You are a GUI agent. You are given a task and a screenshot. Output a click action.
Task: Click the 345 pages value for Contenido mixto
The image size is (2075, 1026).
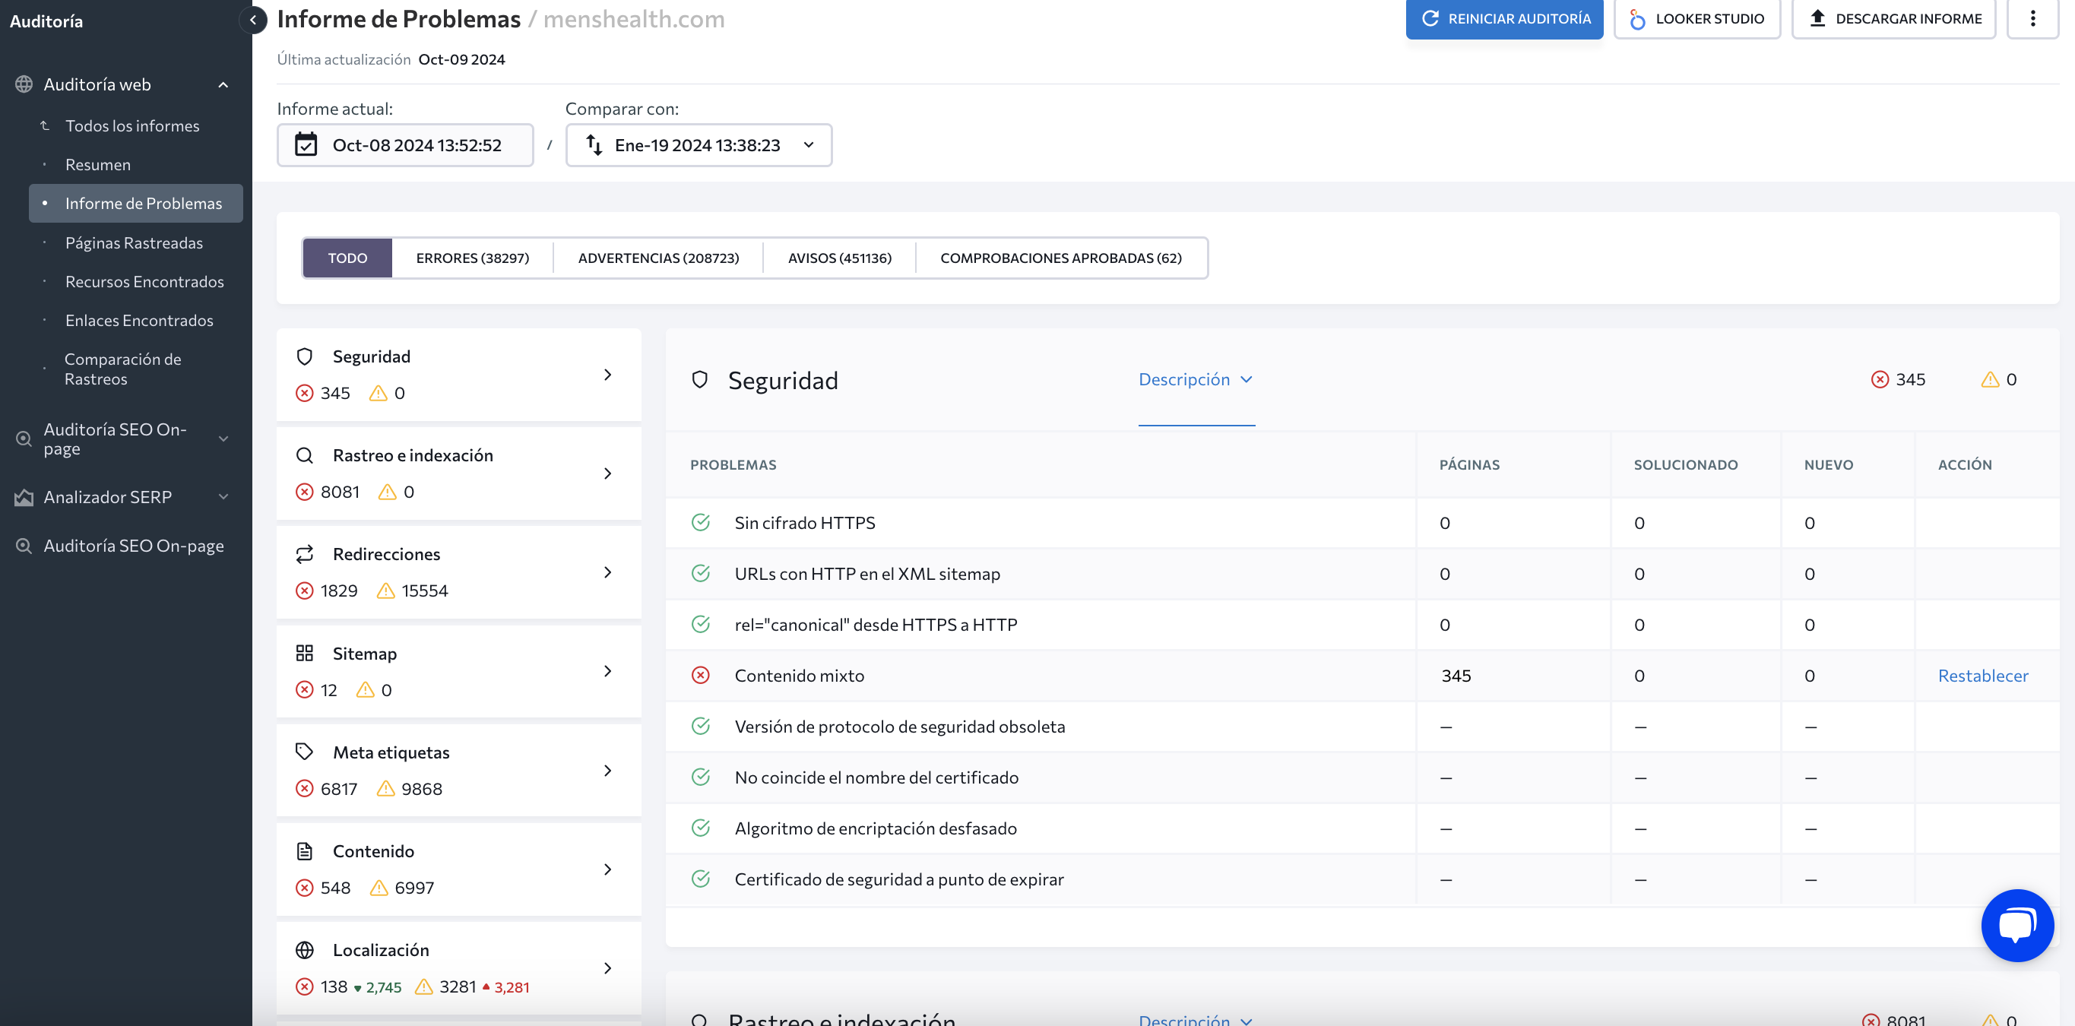[x=1456, y=675]
